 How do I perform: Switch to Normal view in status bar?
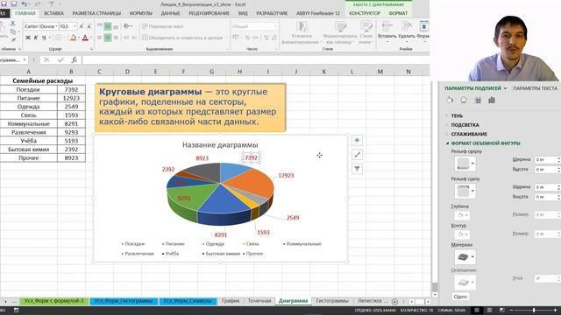tap(477, 310)
